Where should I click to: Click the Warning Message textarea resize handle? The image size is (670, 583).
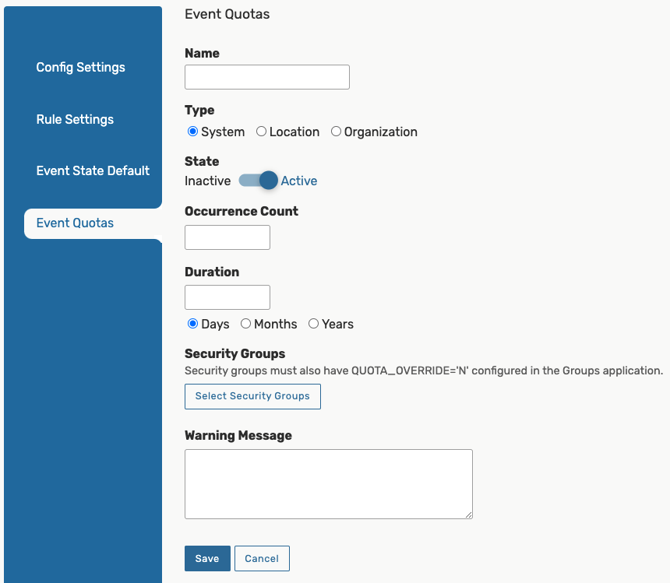coord(469,515)
